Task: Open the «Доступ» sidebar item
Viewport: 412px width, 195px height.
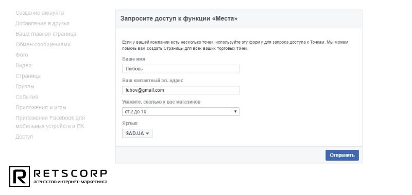Action: click(x=24, y=136)
